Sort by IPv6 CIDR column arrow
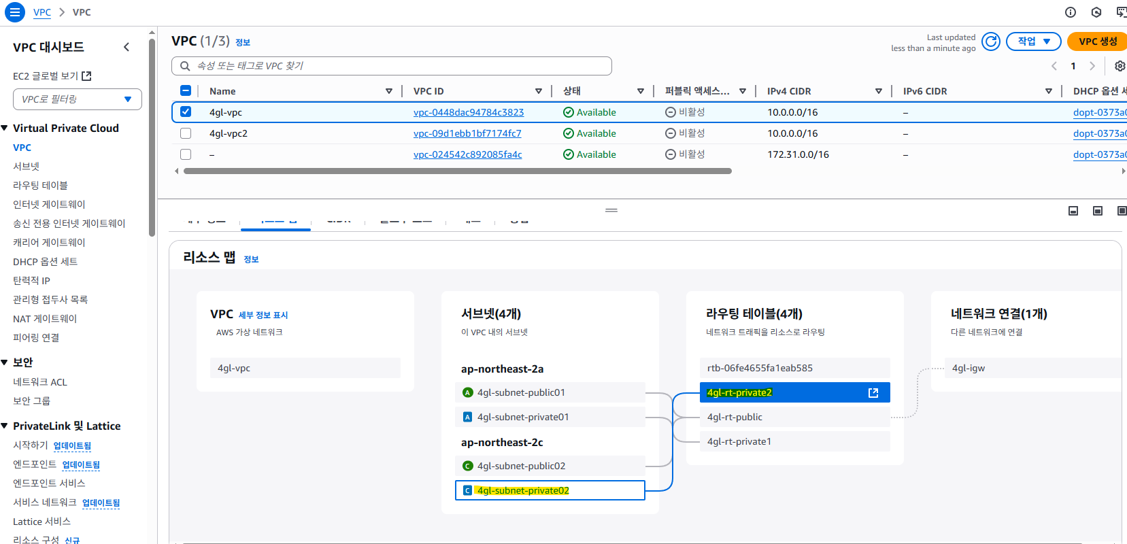Image resolution: width=1127 pixels, height=544 pixels. pos(1049,91)
